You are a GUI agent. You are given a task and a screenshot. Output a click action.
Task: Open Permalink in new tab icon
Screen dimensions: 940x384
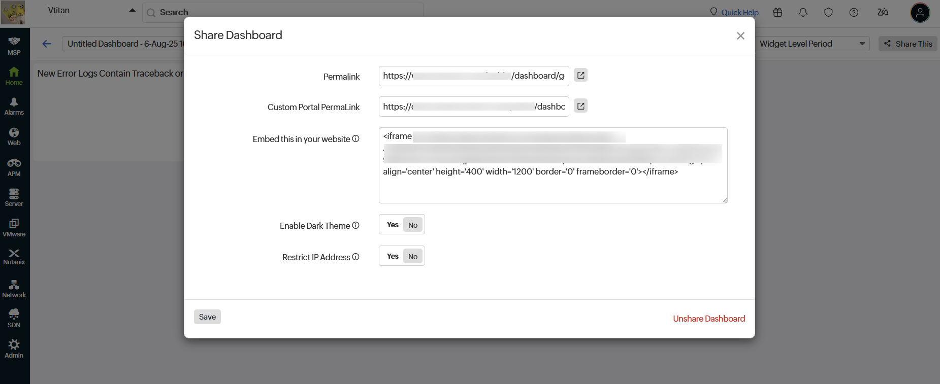tap(580, 75)
